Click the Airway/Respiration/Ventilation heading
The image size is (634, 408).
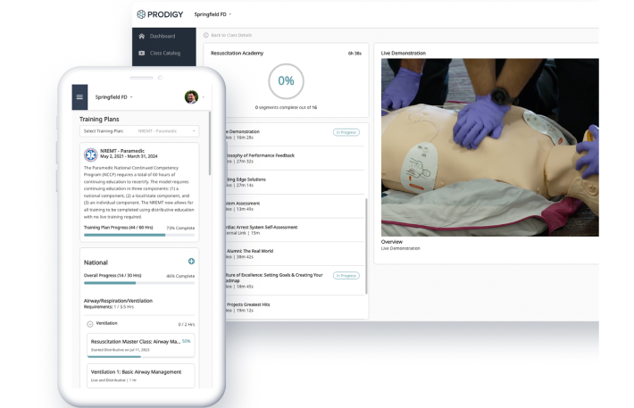[x=118, y=301]
